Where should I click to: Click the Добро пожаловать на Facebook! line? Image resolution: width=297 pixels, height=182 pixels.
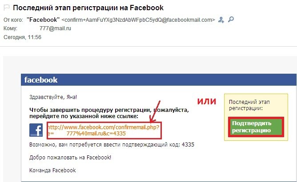[70, 158]
